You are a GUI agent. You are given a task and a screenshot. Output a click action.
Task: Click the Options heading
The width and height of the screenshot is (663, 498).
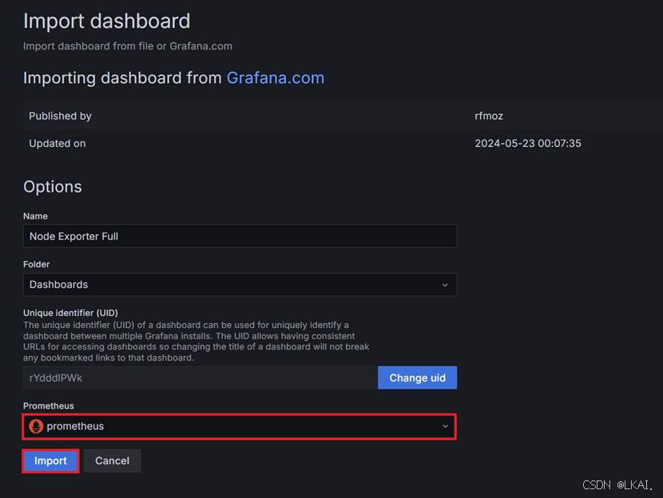click(x=53, y=187)
